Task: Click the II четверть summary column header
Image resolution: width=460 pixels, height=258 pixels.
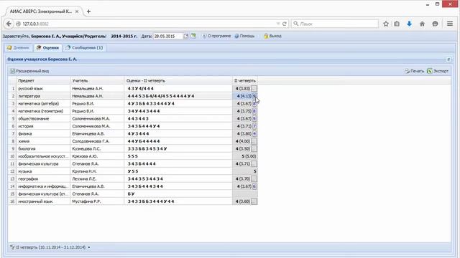Action: click(x=245, y=81)
